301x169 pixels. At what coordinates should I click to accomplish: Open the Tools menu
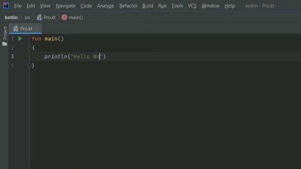click(177, 6)
